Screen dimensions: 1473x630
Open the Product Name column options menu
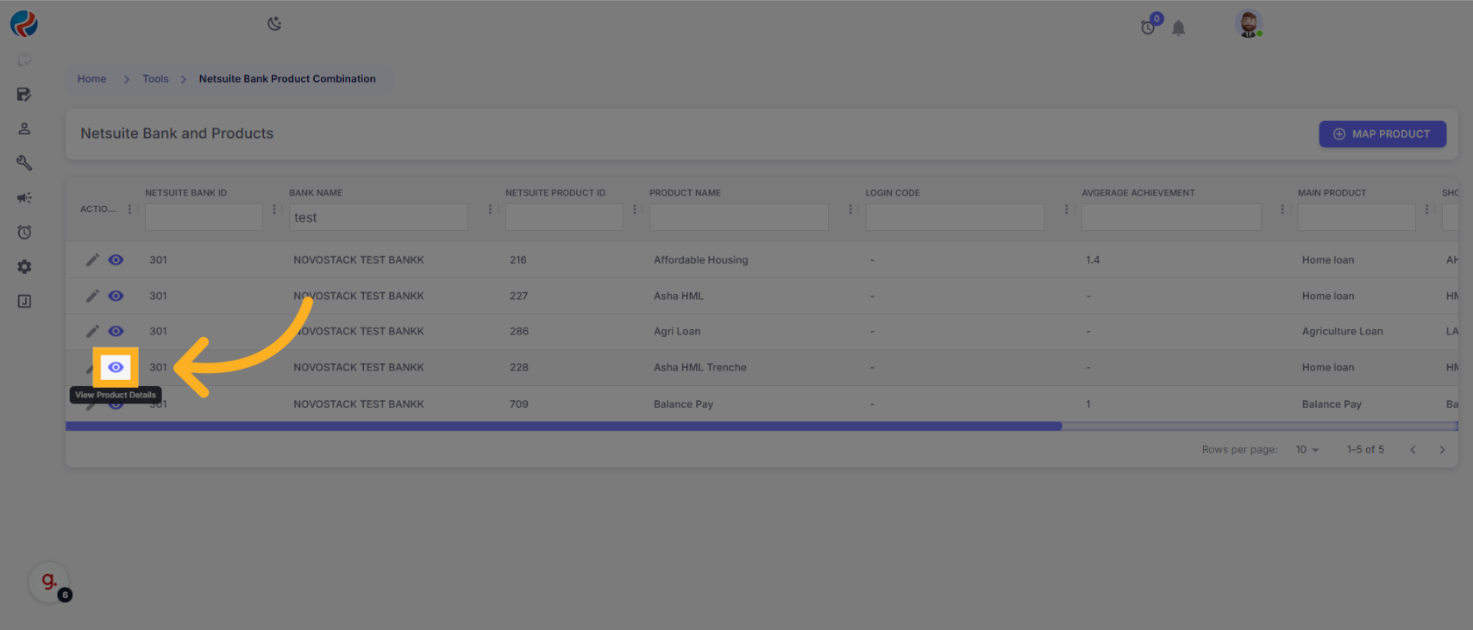point(850,209)
